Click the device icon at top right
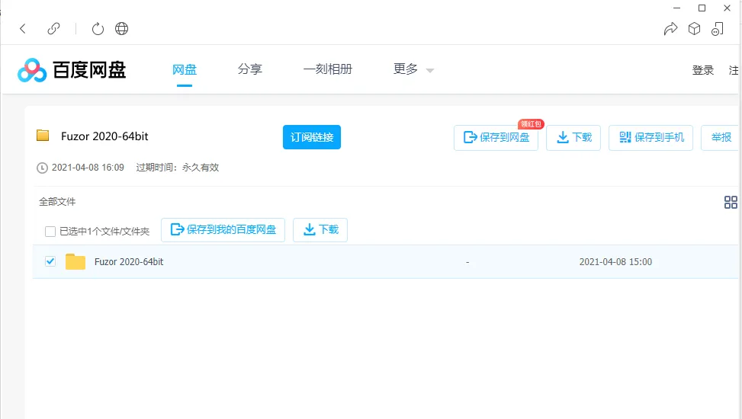Image resolution: width=742 pixels, height=419 pixels. pos(718,29)
